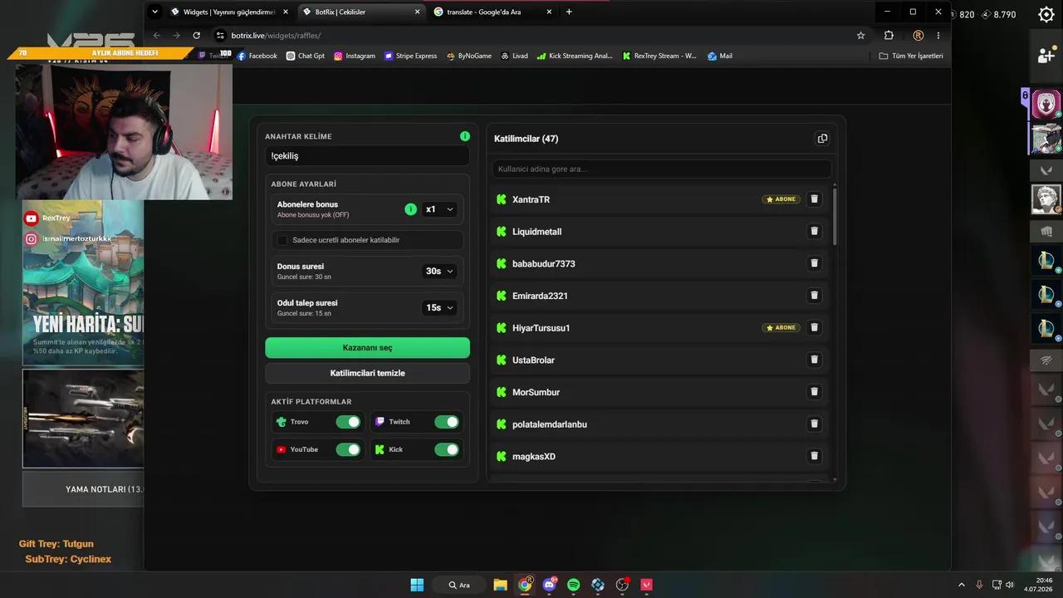Open File Explorer from the taskbar

coord(500,585)
